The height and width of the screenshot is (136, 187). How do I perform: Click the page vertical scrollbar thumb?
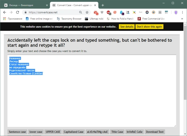[185, 63]
